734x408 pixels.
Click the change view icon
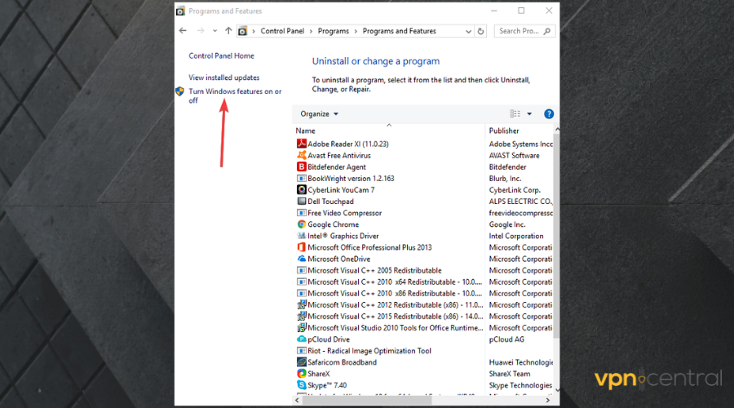(x=515, y=113)
